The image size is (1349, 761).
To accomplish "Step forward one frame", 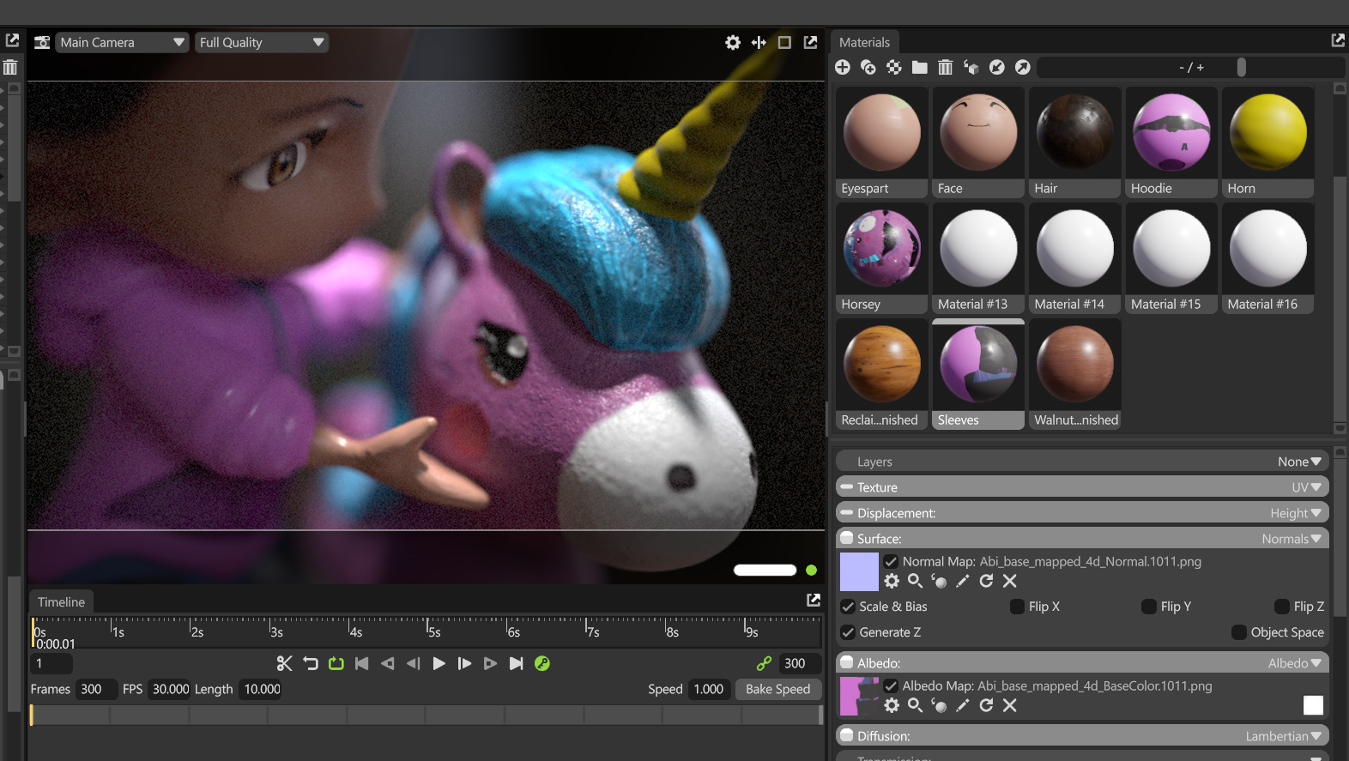I will click(x=465, y=663).
